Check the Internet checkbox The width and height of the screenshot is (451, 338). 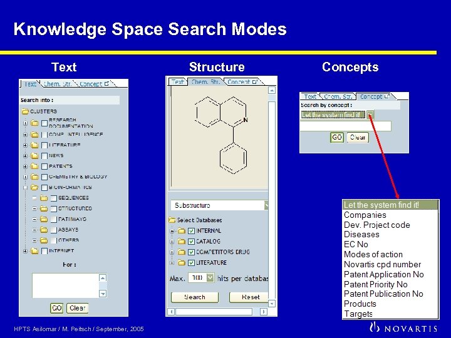[x=44, y=251]
